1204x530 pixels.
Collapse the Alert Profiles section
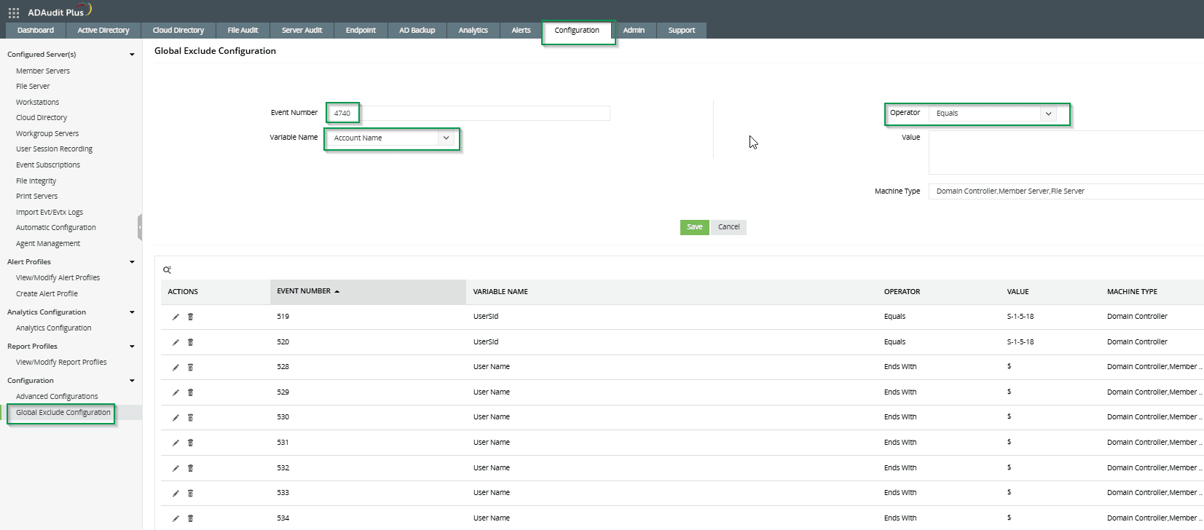[x=132, y=262]
